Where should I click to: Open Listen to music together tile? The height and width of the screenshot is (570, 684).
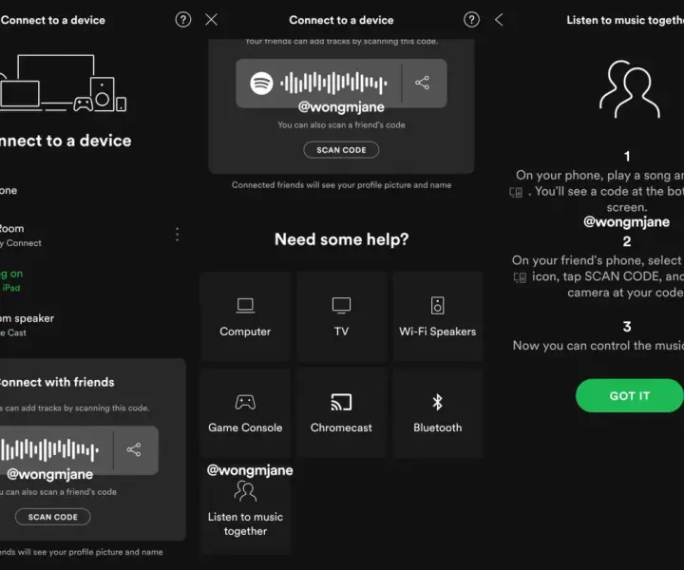coord(245,510)
